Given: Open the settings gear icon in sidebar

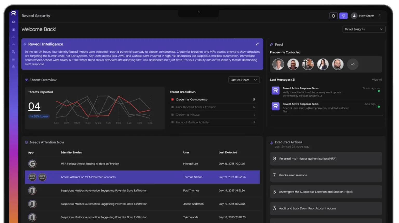Looking at the screenshot, I should coord(14,67).
